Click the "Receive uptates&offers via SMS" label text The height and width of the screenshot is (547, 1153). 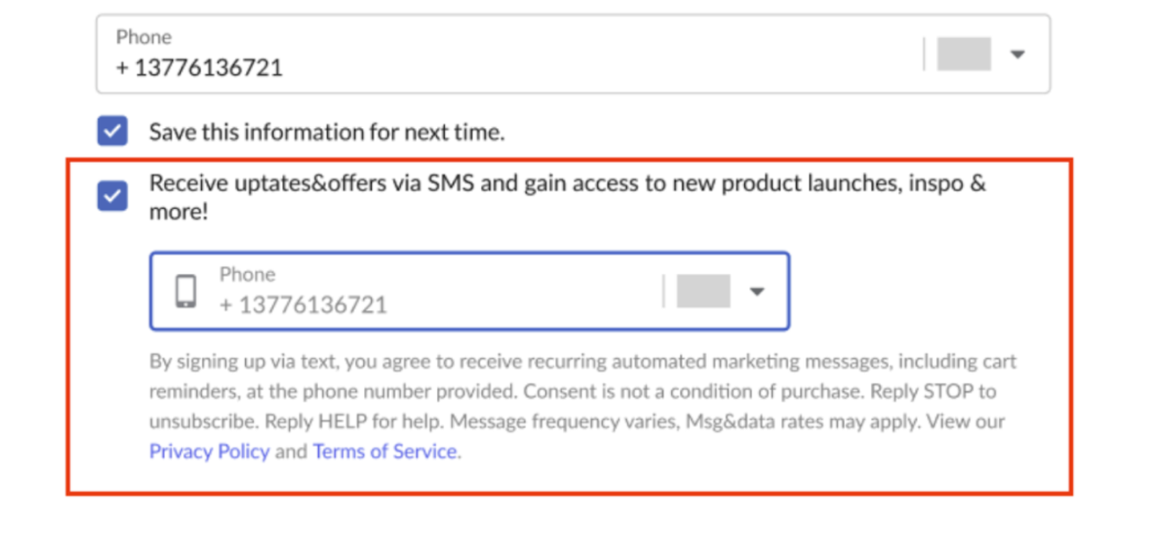tap(567, 184)
